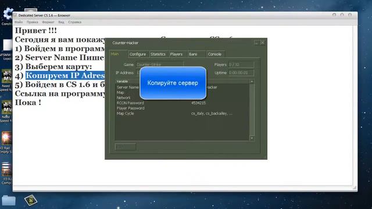This screenshot has width=372, height=209.
Task: Open the Statistics tab
Action: point(158,54)
